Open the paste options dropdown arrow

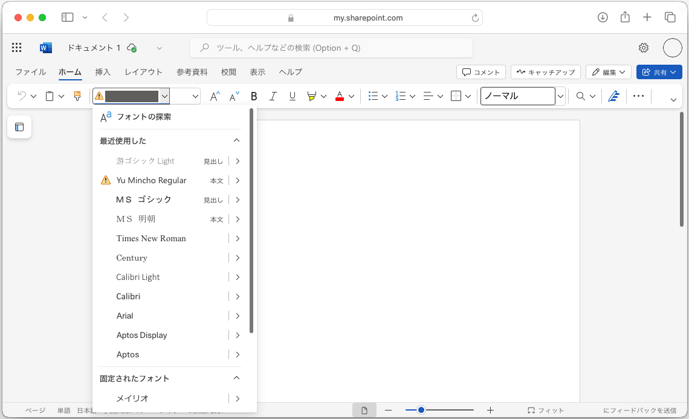click(x=62, y=96)
